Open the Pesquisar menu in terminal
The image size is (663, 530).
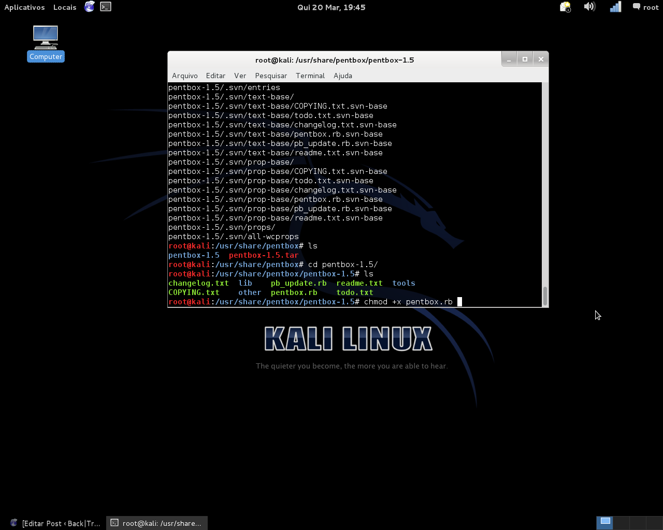click(271, 76)
